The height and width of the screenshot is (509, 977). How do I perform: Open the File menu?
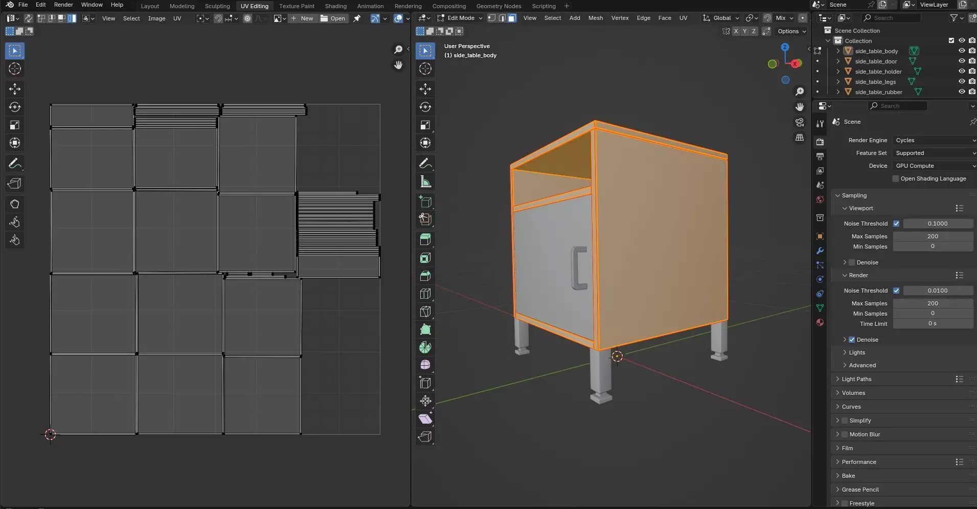point(23,5)
